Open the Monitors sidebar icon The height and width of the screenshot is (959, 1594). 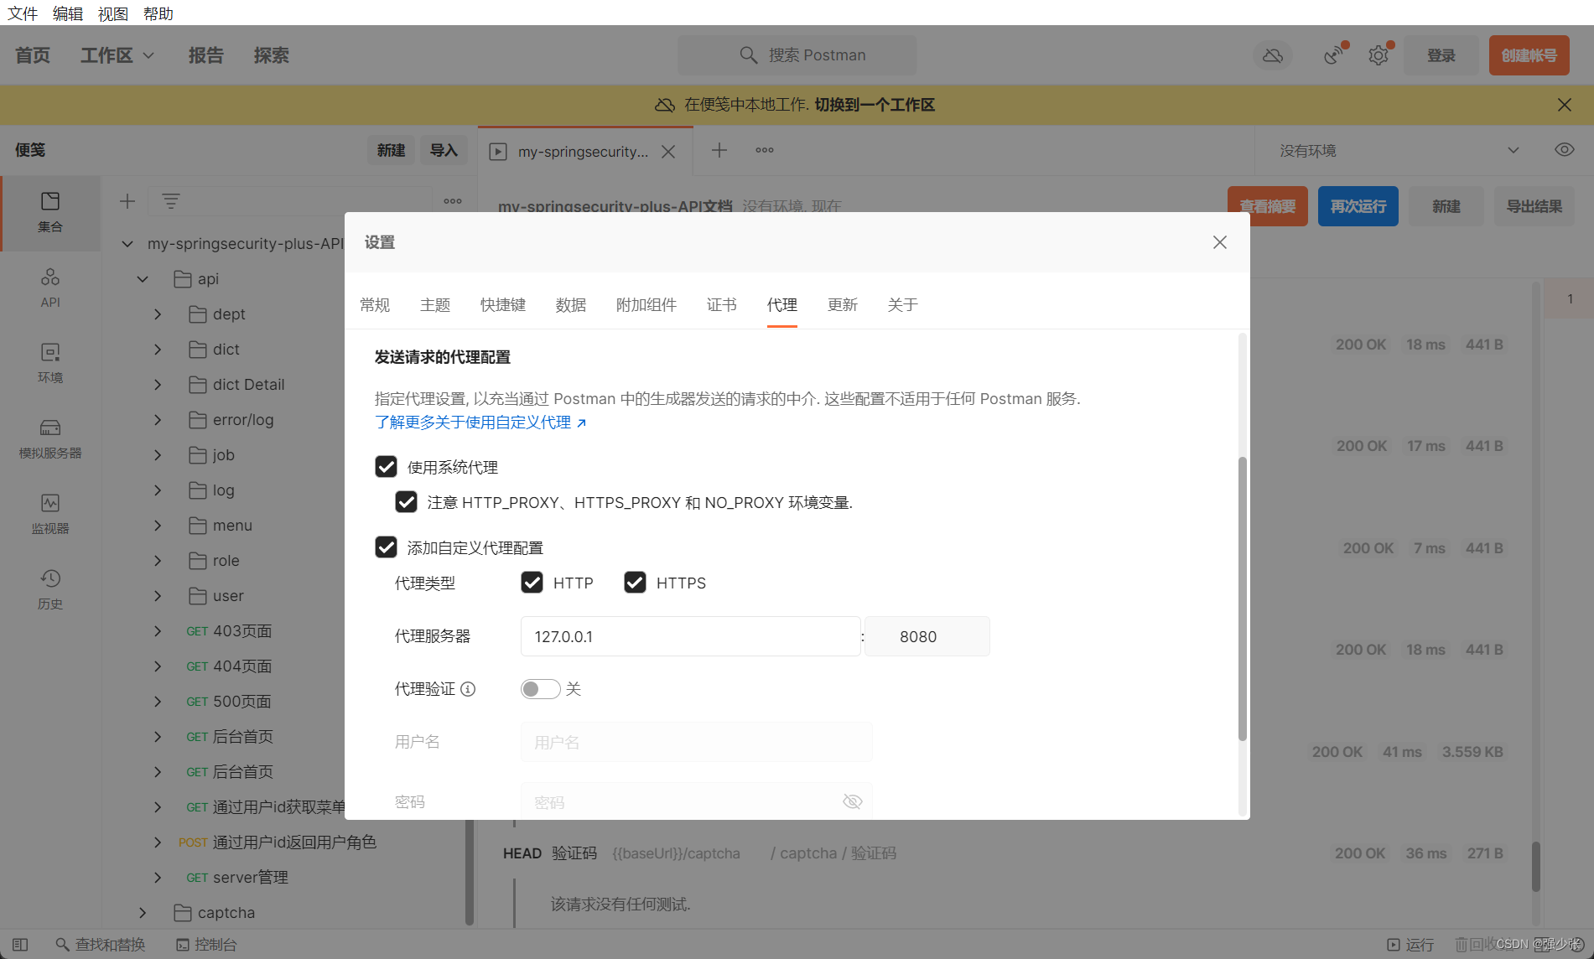(50, 514)
